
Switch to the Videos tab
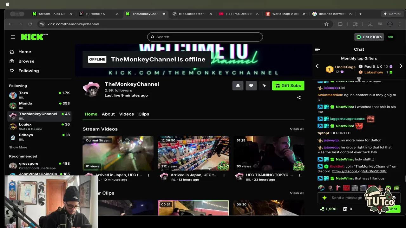[x=127, y=114]
